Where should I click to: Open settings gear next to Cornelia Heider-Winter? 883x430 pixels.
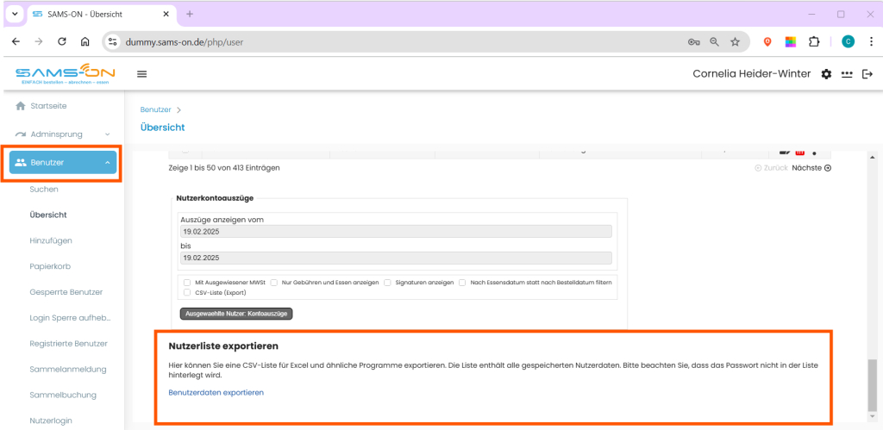coord(826,74)
